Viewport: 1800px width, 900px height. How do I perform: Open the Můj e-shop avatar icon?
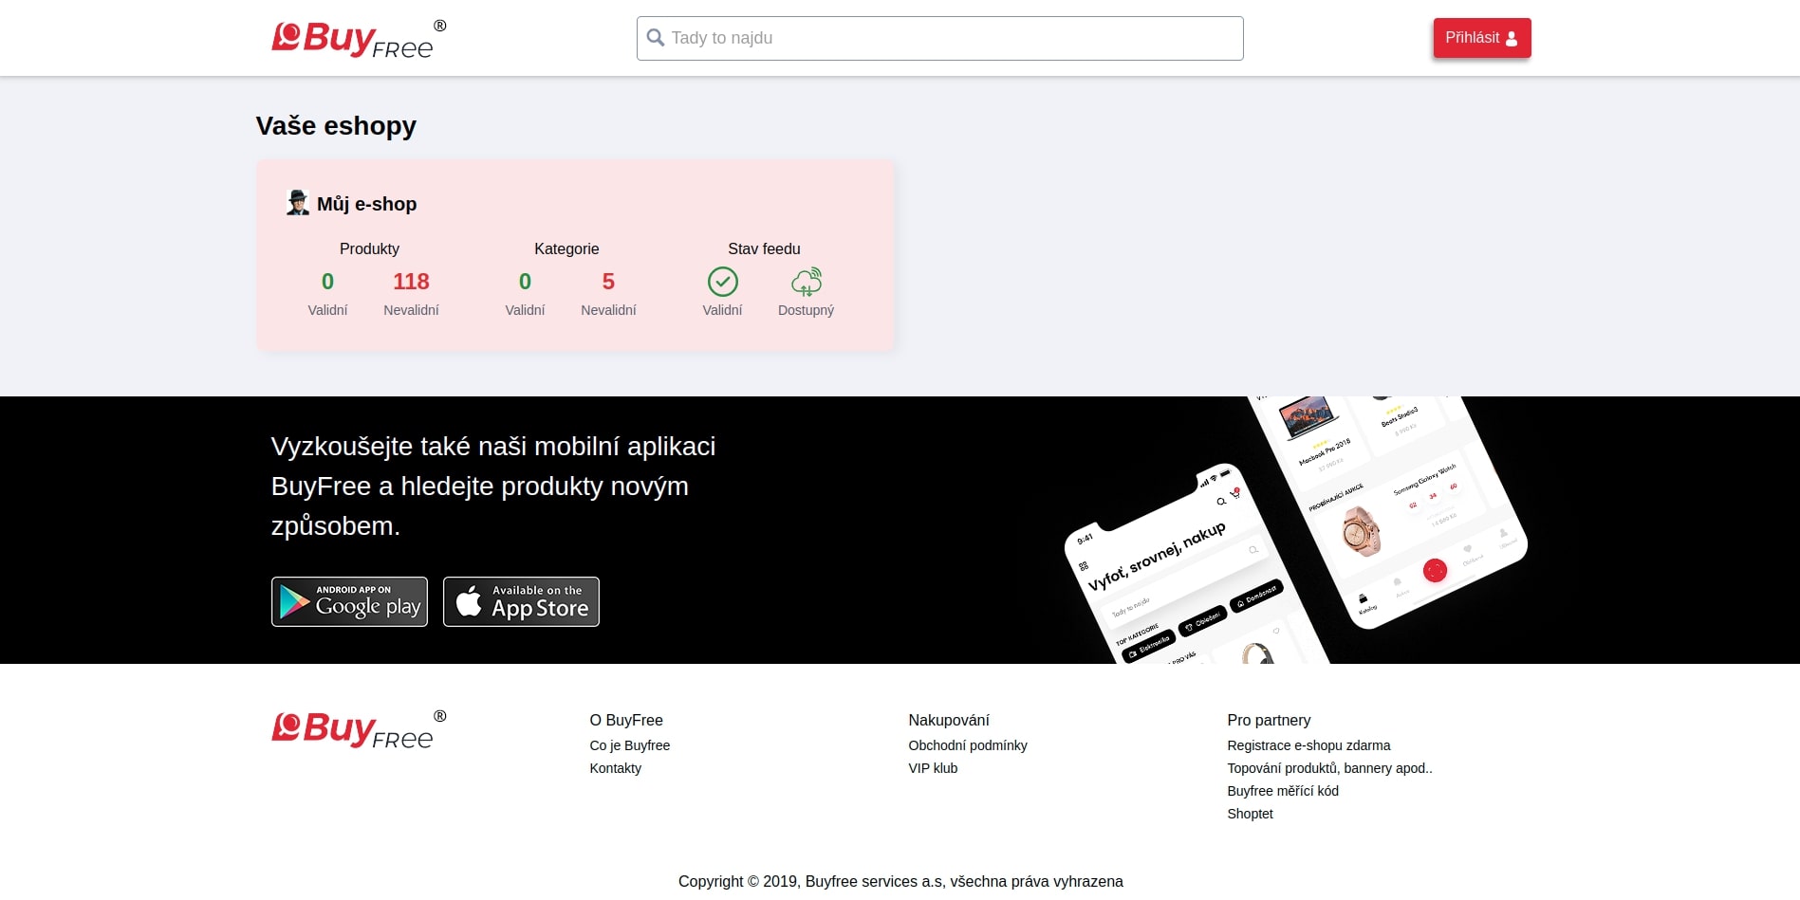point(298,203)
